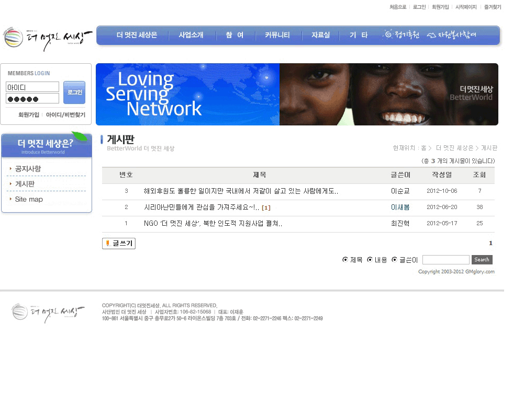Select the 글쓴이 search radio button
This screenshot has height=416, width=513.
[x=394, y=260]
